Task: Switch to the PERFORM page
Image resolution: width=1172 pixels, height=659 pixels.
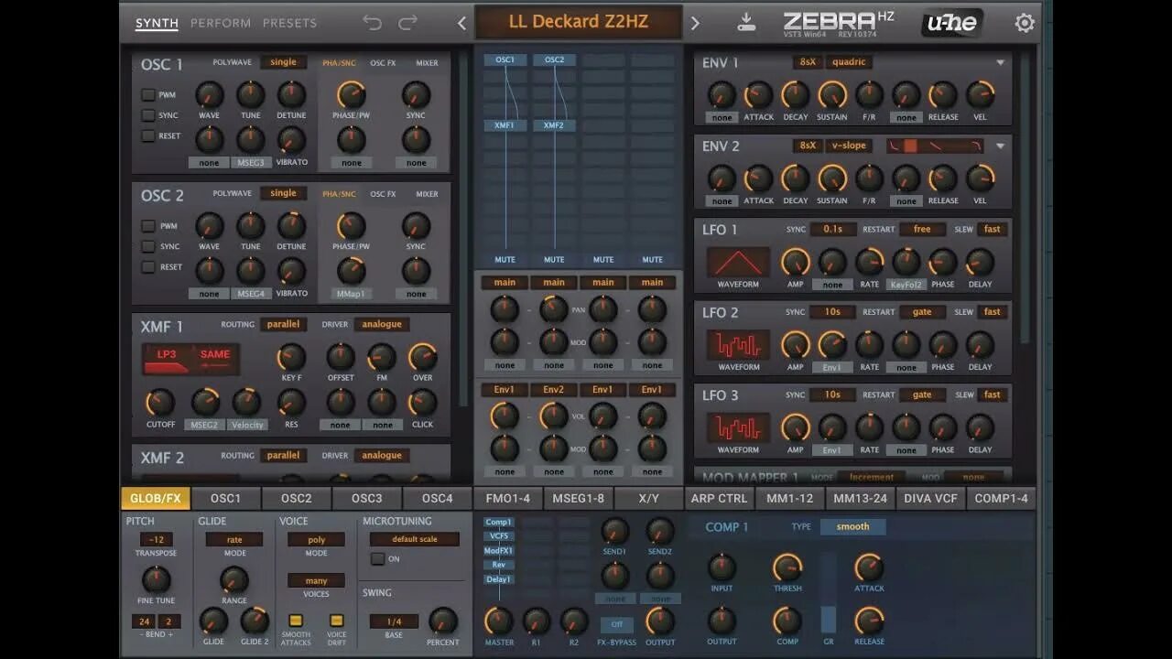Action: (221, 23)
